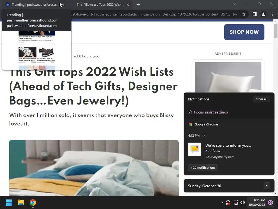278x209 pixels.
Task: Close the Pillowcase Tops 2022 Wish tab
Action: tap(128, 5)
